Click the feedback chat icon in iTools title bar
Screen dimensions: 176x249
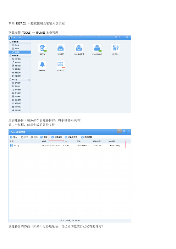[116, 37]
